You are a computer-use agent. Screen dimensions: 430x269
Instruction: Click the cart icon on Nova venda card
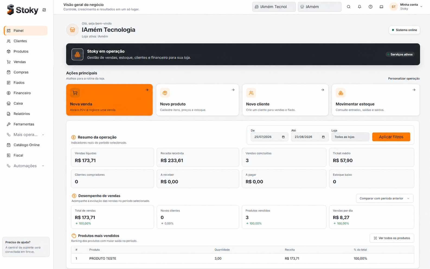point(75,93)
